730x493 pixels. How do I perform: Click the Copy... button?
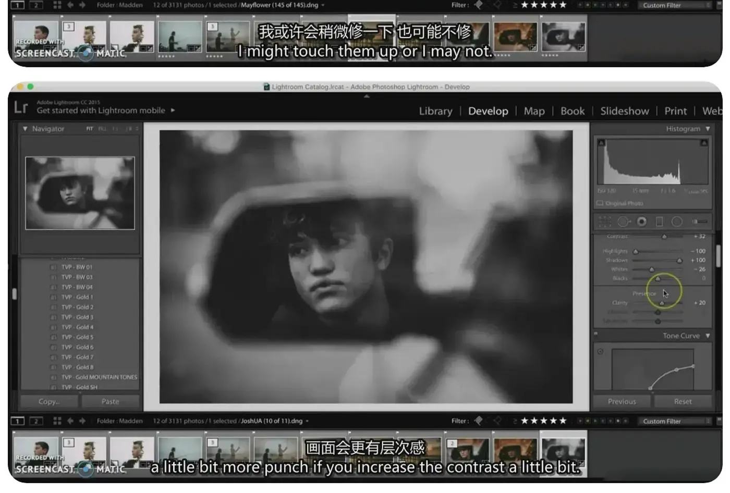pos(49,401)
